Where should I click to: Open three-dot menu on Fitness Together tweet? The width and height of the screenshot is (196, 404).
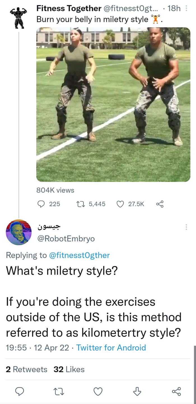pyautogui.click(x=186, y=9)
